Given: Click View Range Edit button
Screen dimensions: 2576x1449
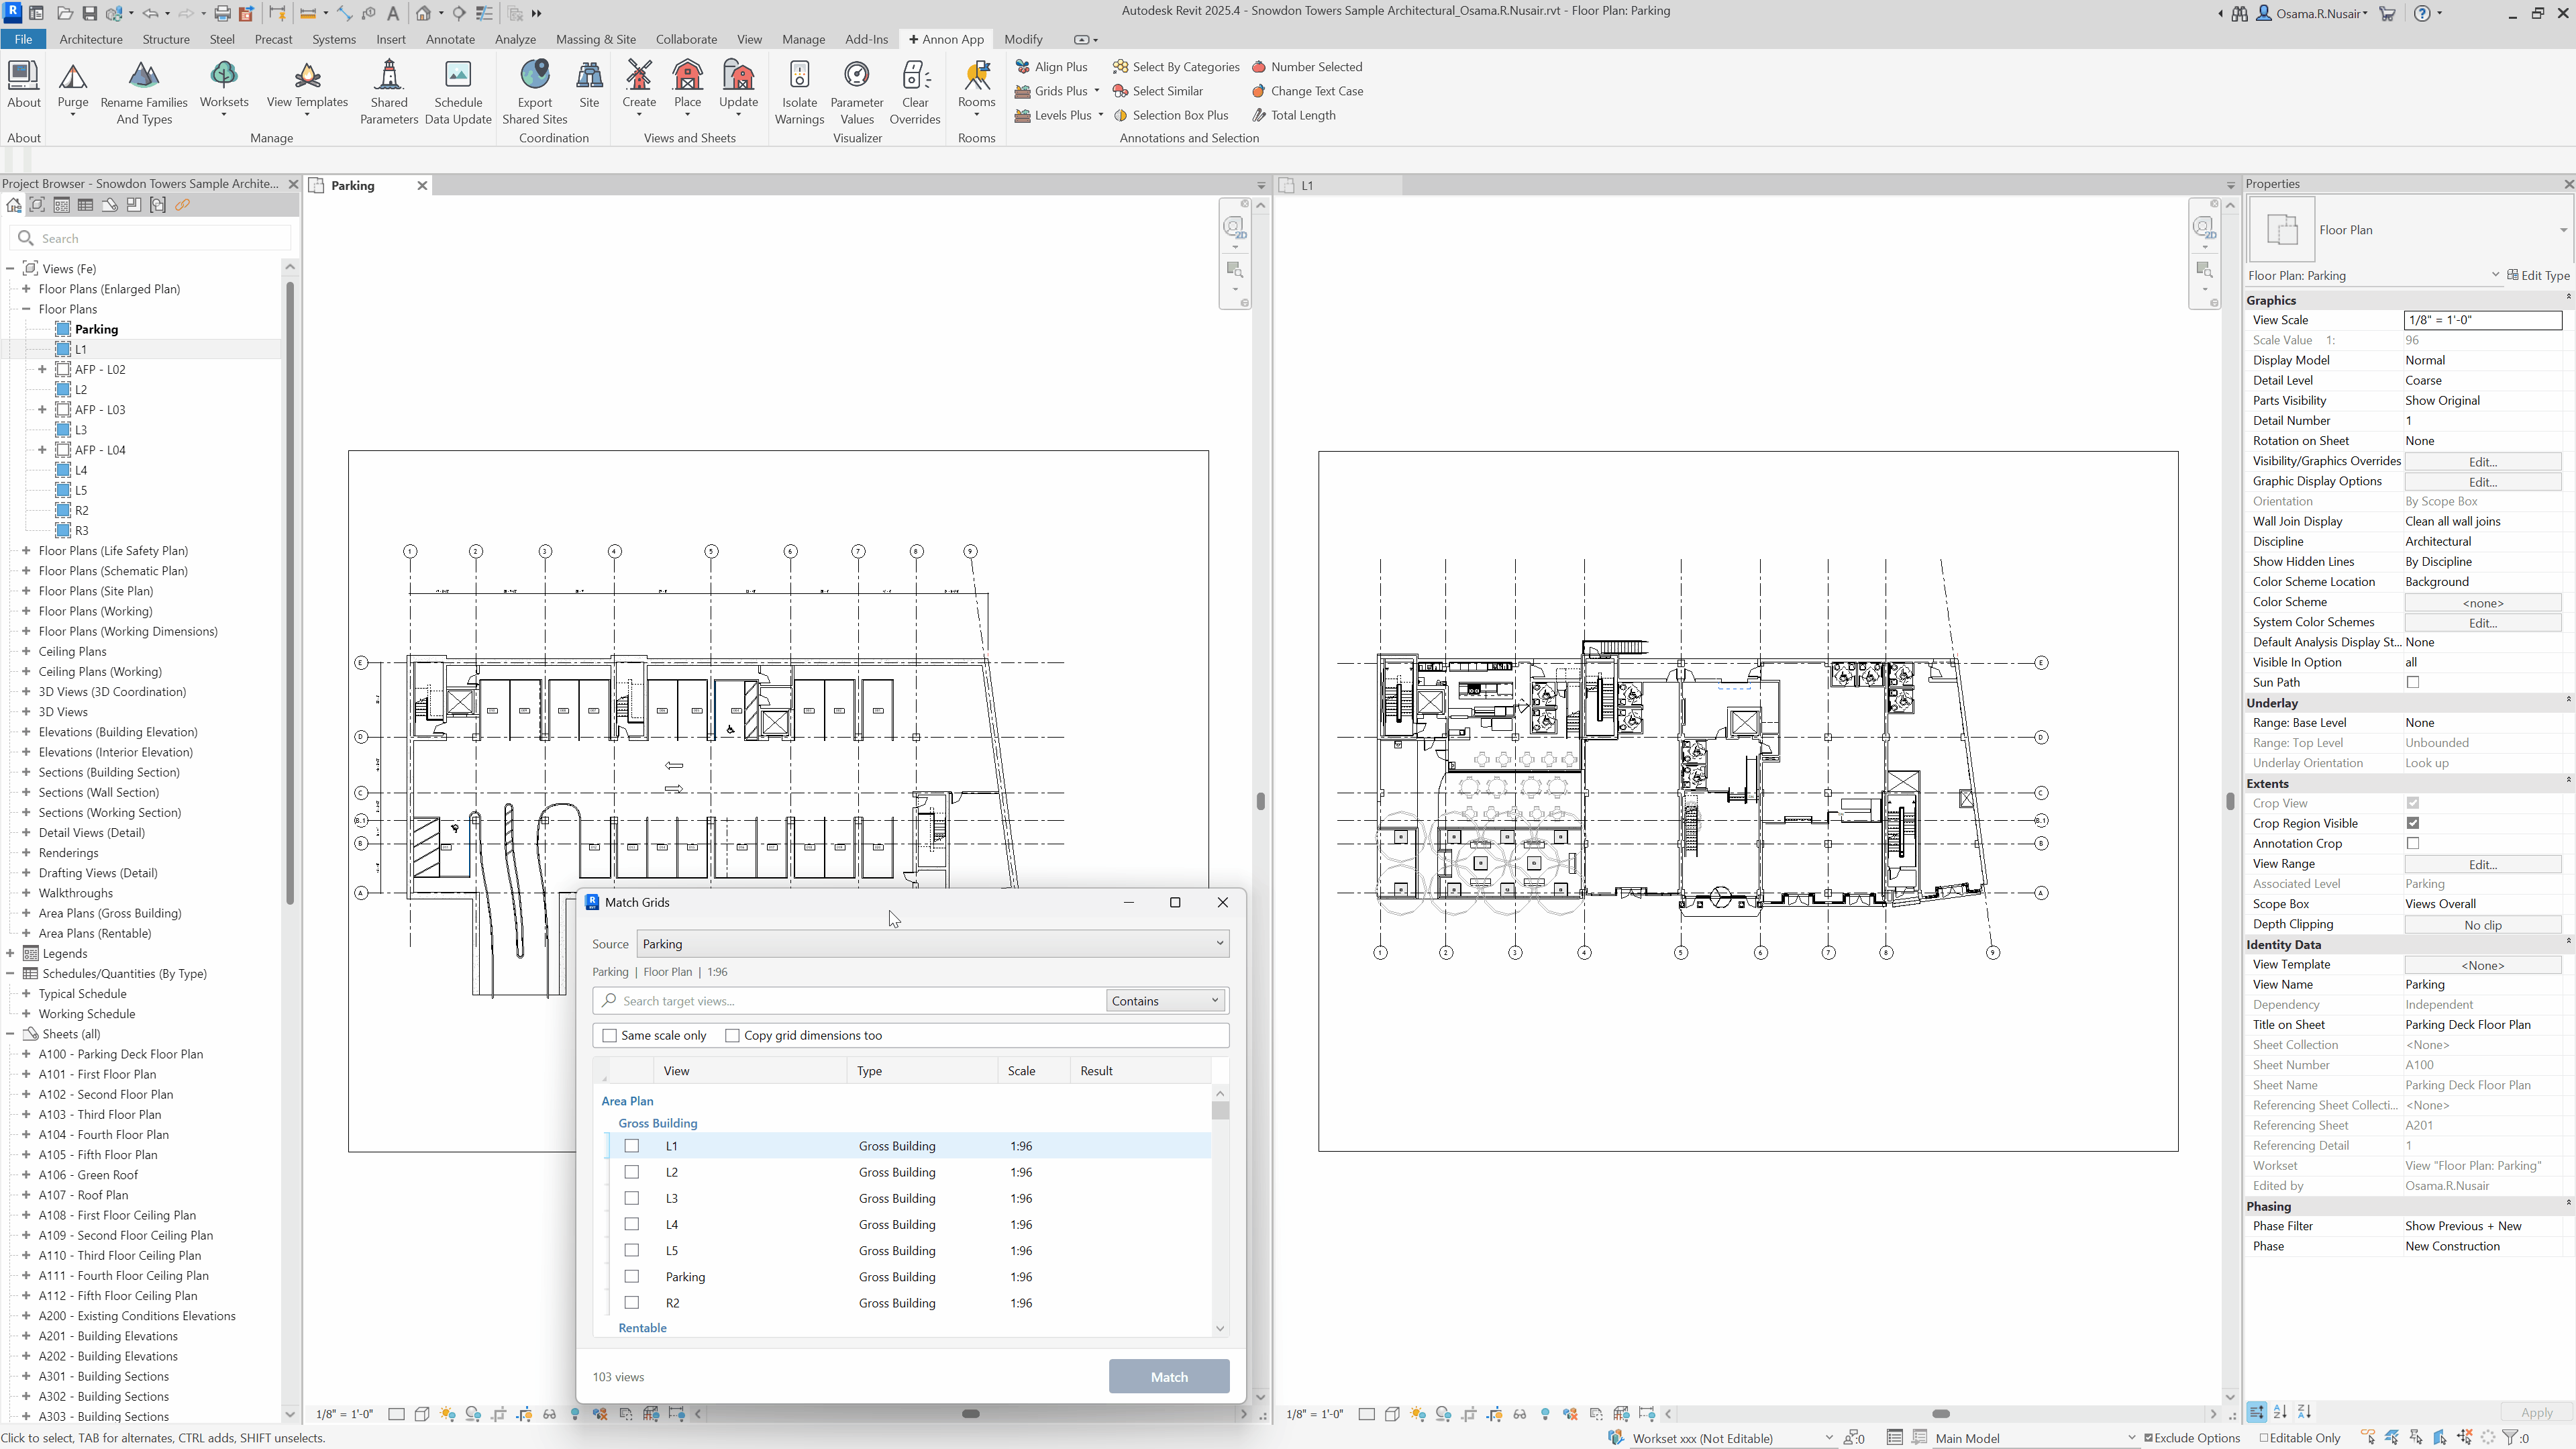Looking at the screenshot, I should point(2483,864).
